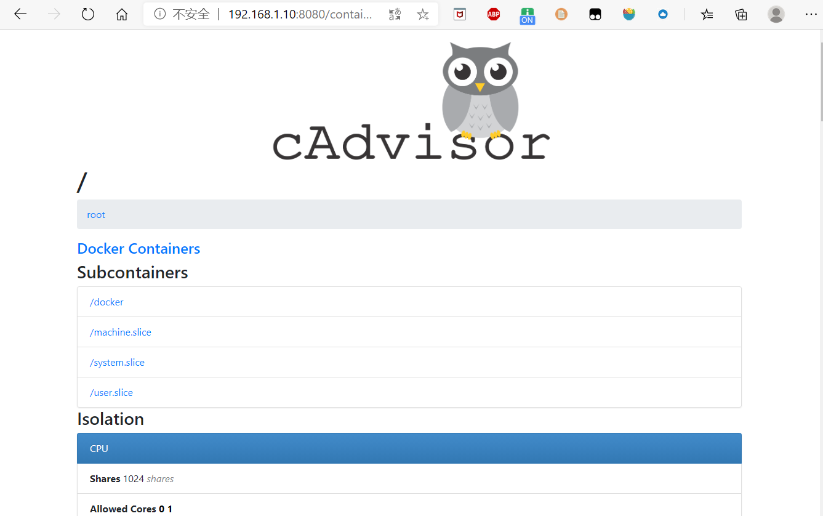Add this page to favorites with star icon
823x516 pixels.
click(423, 14)
